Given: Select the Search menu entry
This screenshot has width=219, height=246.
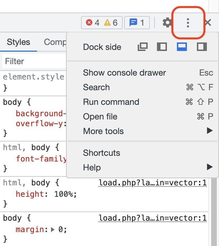Looking at the screenshot, I should (143, 87).
